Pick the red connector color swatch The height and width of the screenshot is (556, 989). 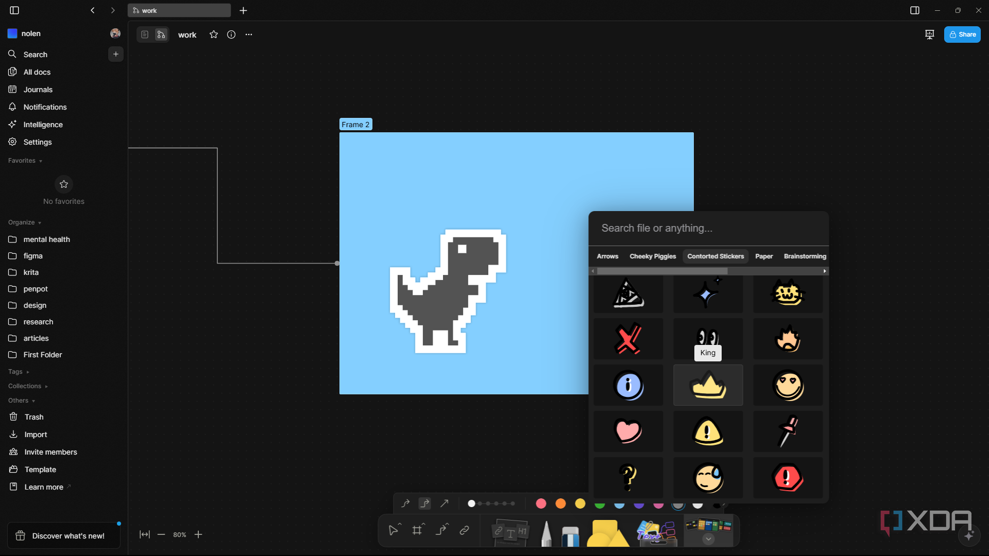click(x=541, y=503)
